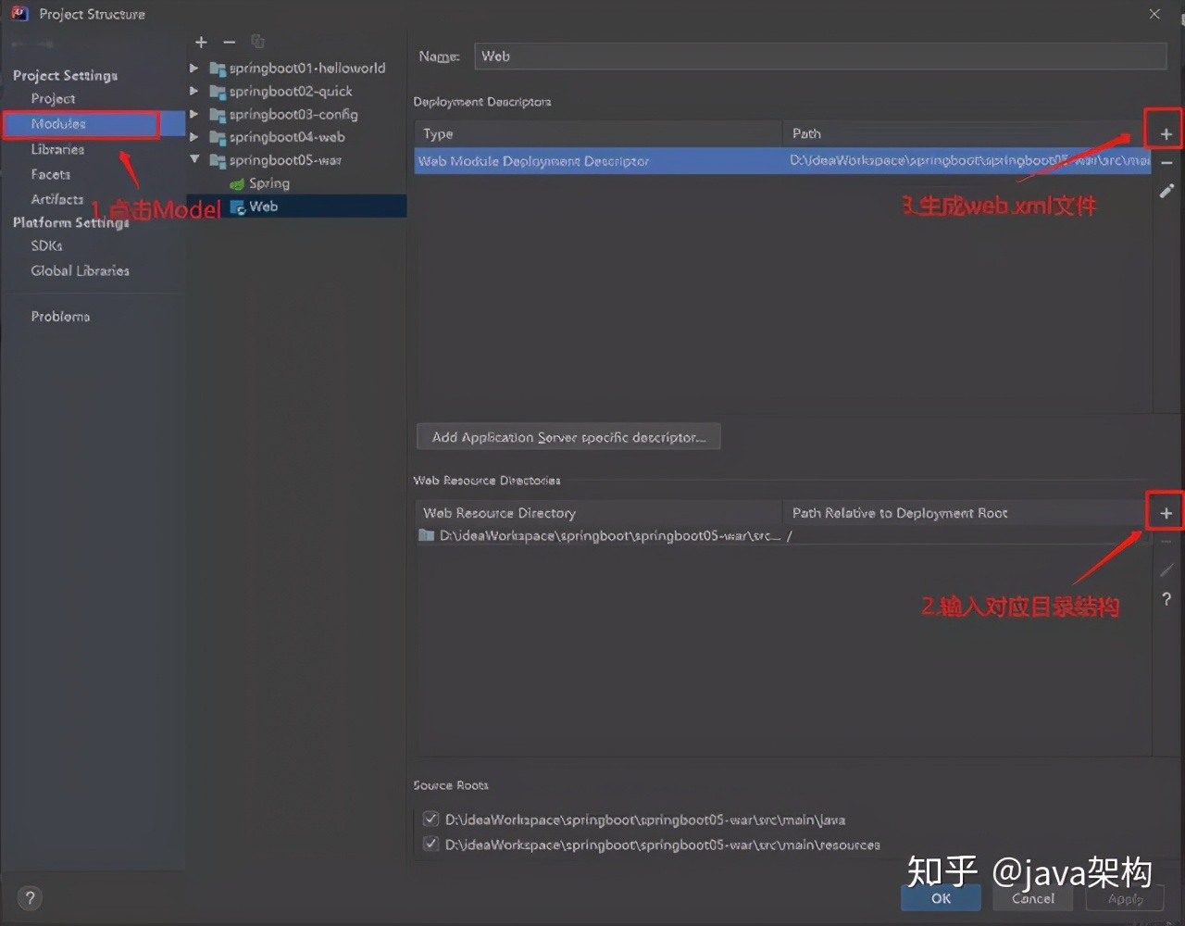This screenshot has height=926, width=1185.
Task: Expand the springboot02-quick module node
Action: [x=194, y=92]
